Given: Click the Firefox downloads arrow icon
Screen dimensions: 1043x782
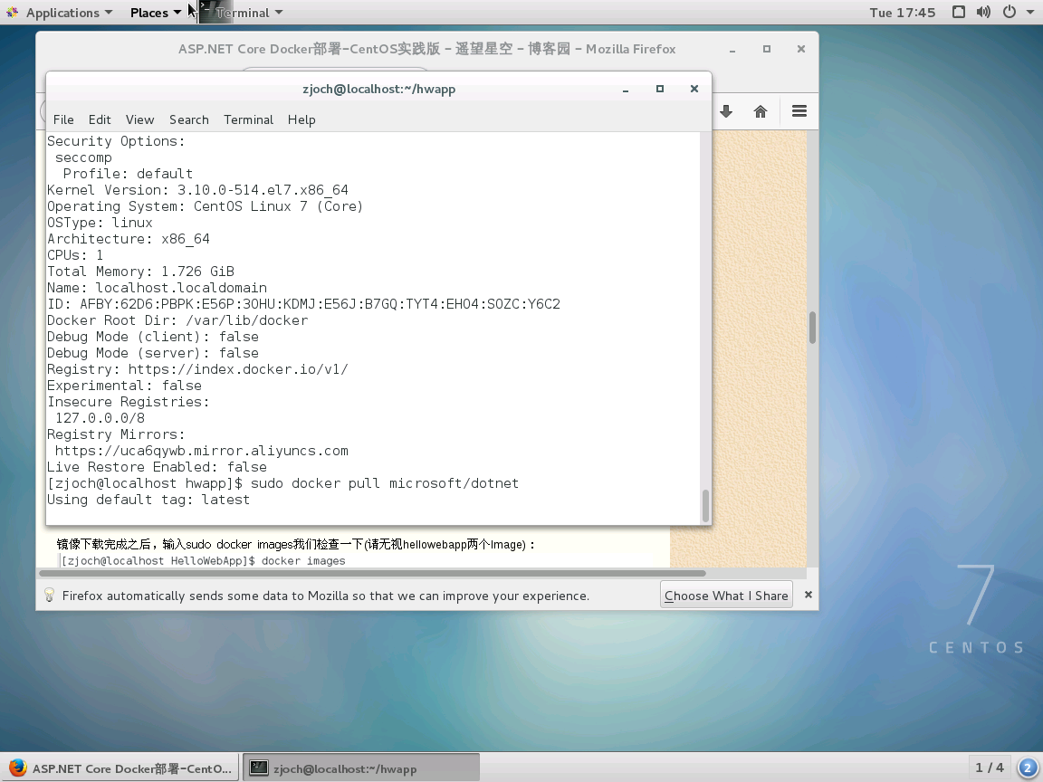Looking at the screenshot, I should click(726, 111).
